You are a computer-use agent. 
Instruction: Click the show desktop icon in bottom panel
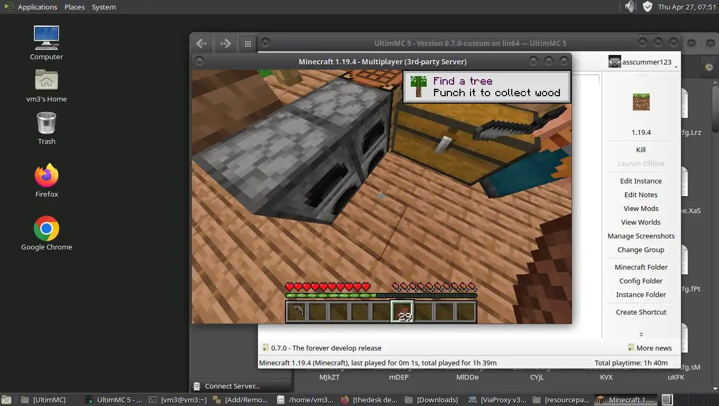click(7, 400)
